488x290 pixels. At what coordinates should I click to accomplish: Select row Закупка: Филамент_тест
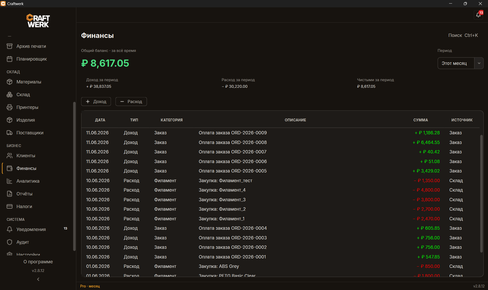tap(280, 181)
